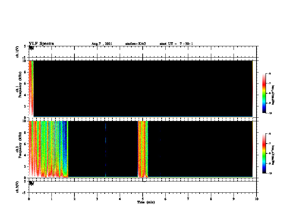
Task: Click time axis tick label "8"
Action: [x=211, y=199]
